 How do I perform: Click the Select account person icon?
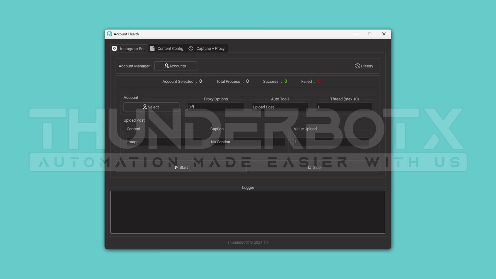(145, 107)
